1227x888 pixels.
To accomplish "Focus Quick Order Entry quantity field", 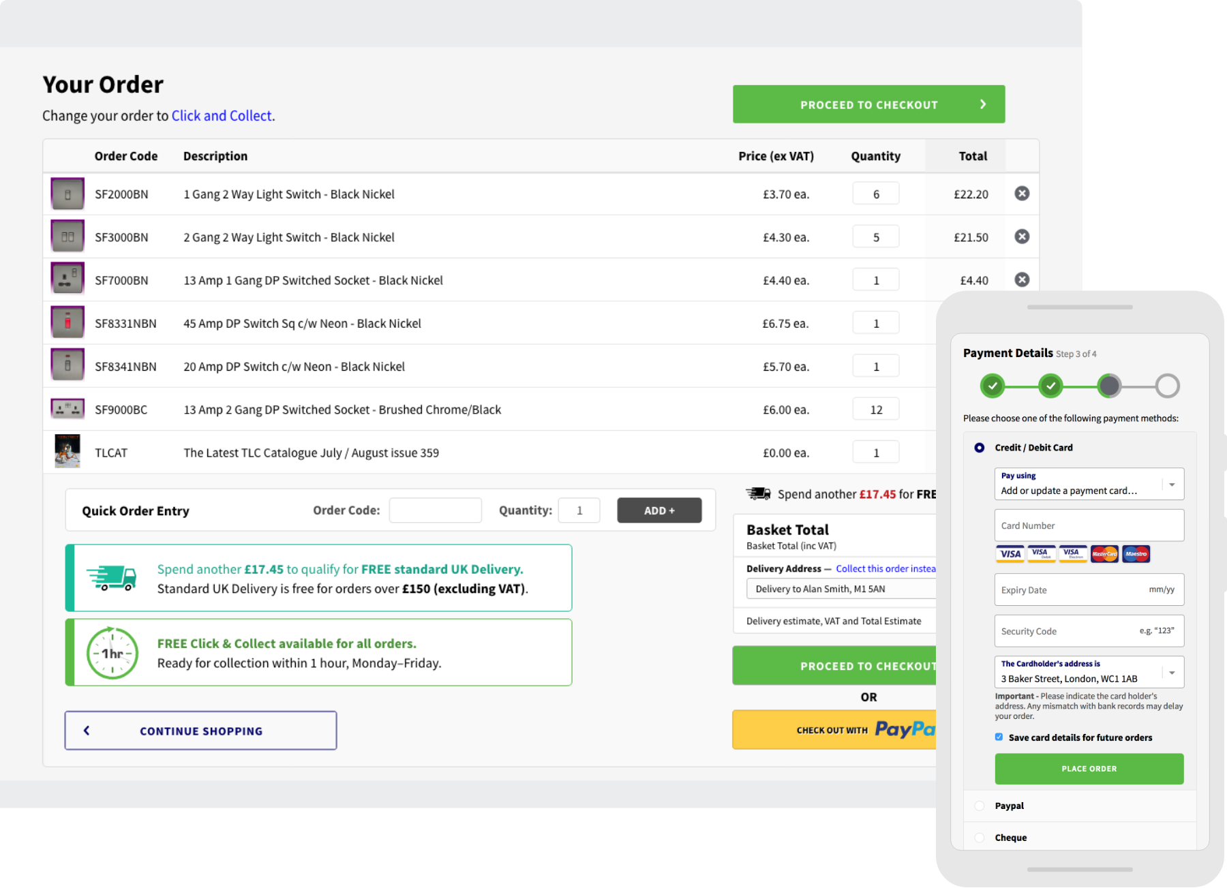I will click(x=579, y=510).
